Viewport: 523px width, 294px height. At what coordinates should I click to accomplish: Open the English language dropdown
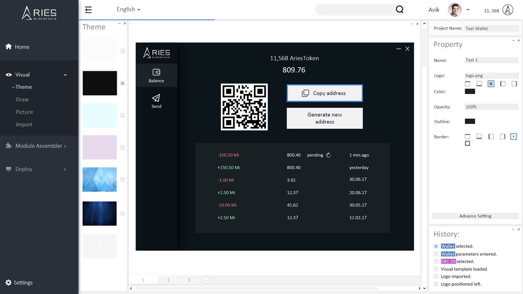[x=128, y=9]
